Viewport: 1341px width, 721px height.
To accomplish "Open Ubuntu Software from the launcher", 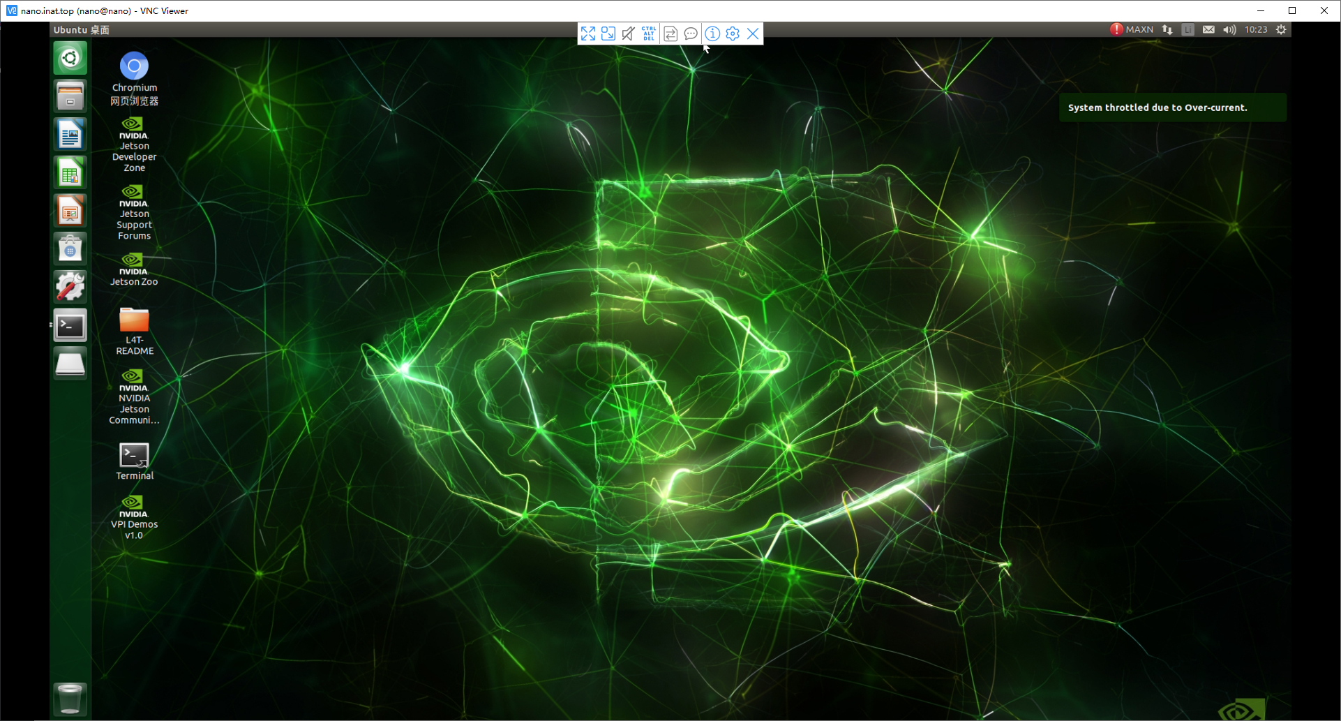I will point(70,248).
